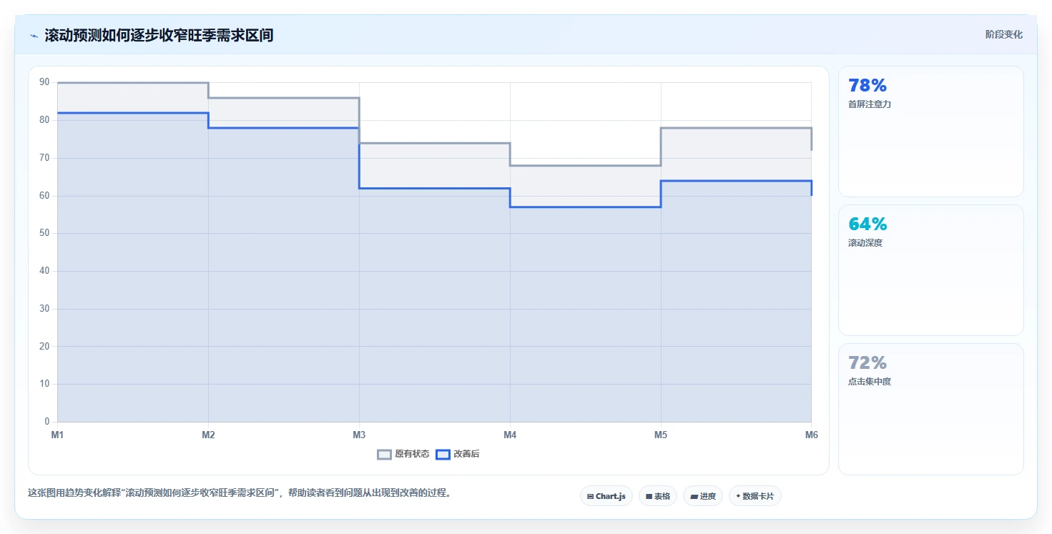The image size is (1052, 534).
Task: Click the 78% value text
Action: (867, 86)
